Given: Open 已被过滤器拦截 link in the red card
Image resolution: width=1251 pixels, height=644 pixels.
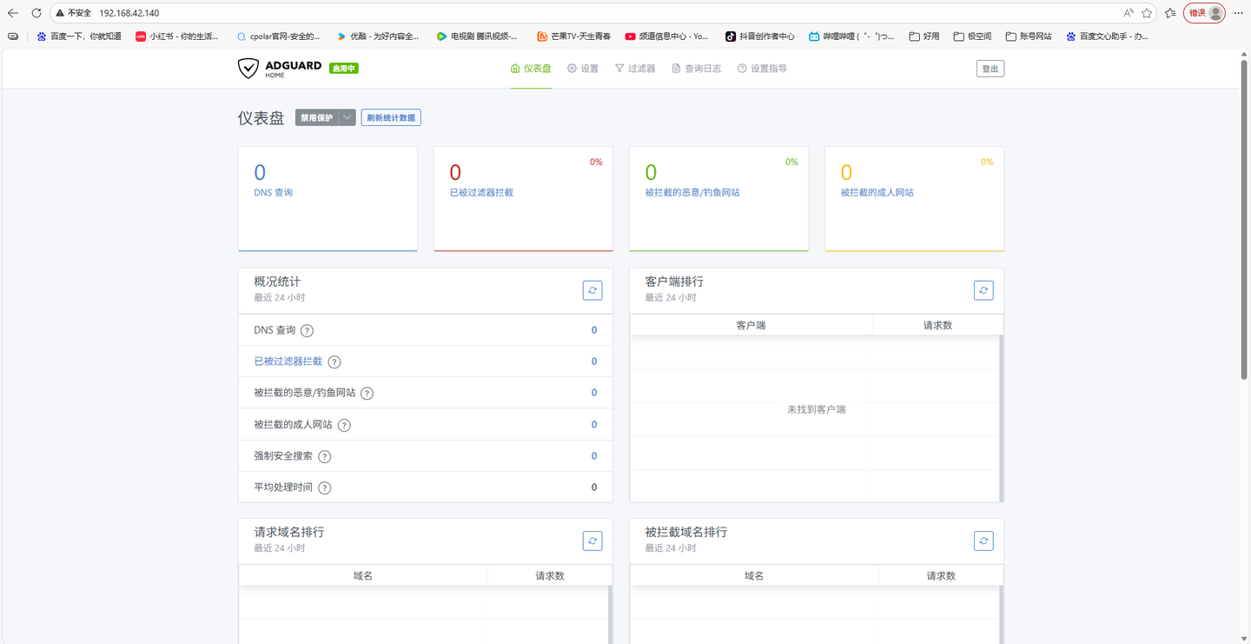Looking at the screenshot, I should [481, 193].
